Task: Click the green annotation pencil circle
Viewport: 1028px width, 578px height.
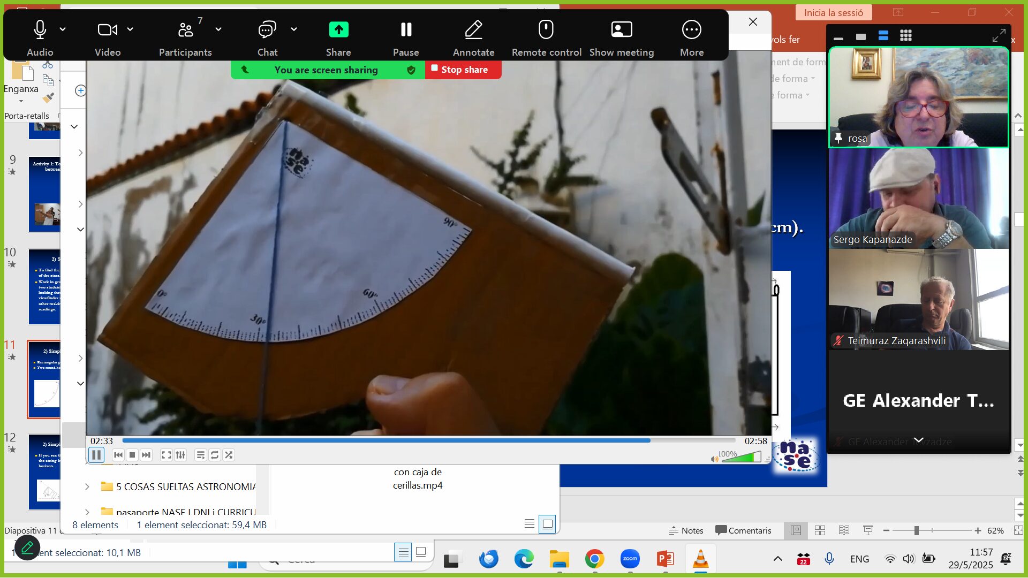Action: tap(27, 547)
